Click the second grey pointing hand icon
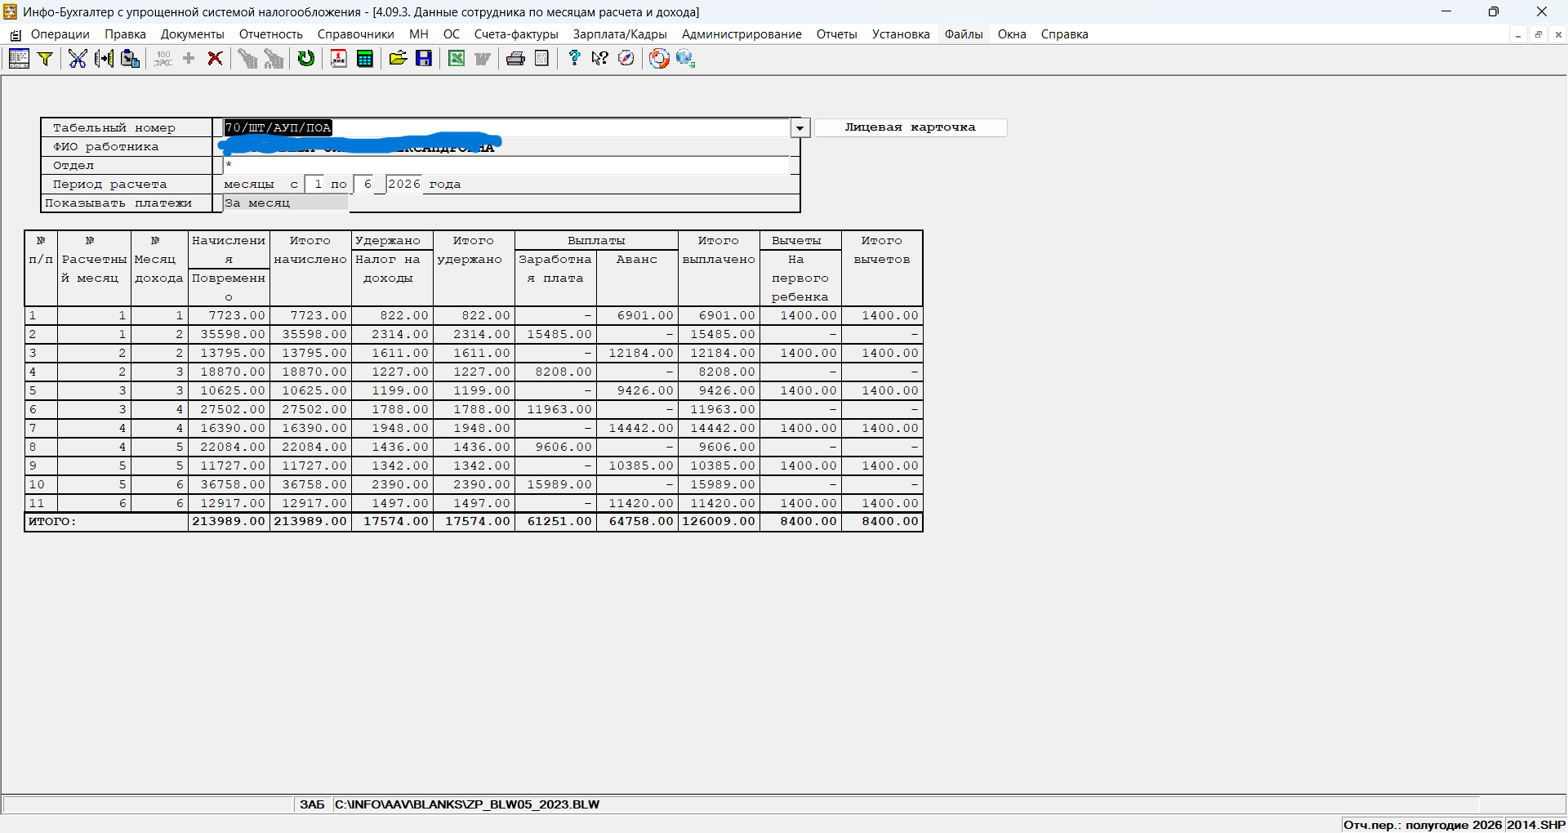The height and width of the screenshot is (833, 1568). click(274, 58)
